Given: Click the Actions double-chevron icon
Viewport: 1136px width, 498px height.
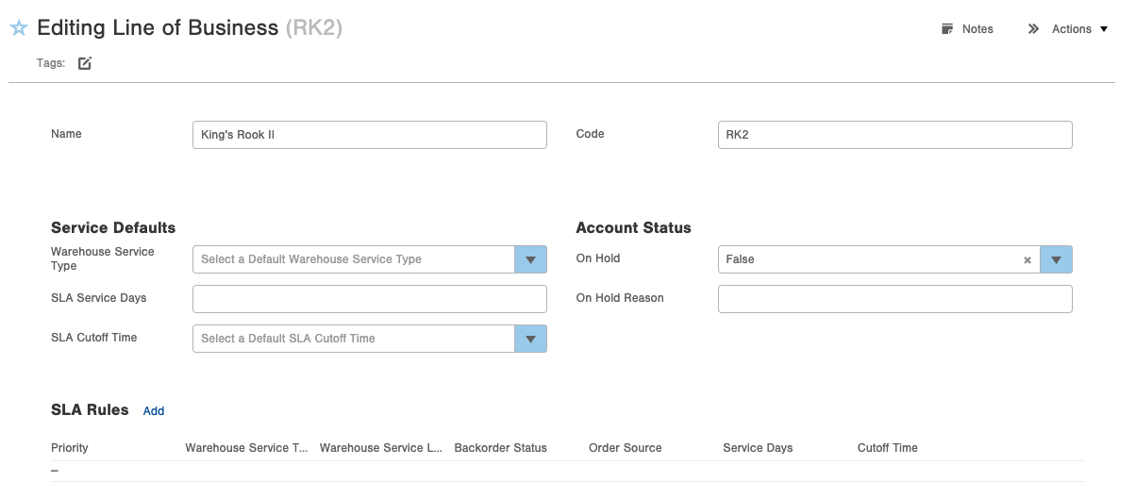Looking at the screenshot, I should [x=1033, y=29].
